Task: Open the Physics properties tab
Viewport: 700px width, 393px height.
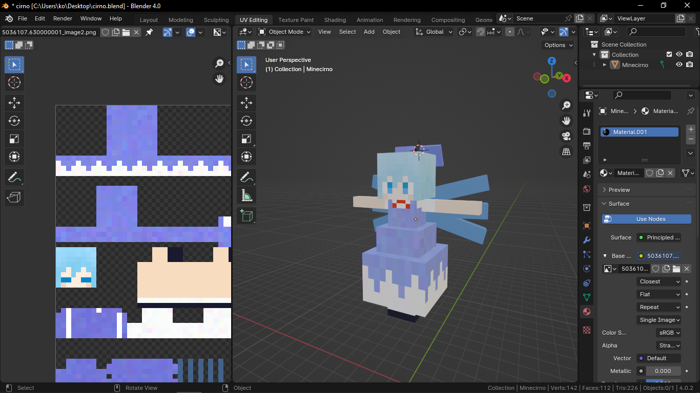Action: click(x=587, y=269)
